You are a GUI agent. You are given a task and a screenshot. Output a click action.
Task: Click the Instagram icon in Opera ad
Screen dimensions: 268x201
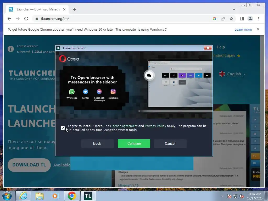(x=113, y=92)
